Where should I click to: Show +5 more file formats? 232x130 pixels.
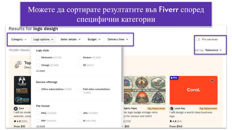(40, 126)
